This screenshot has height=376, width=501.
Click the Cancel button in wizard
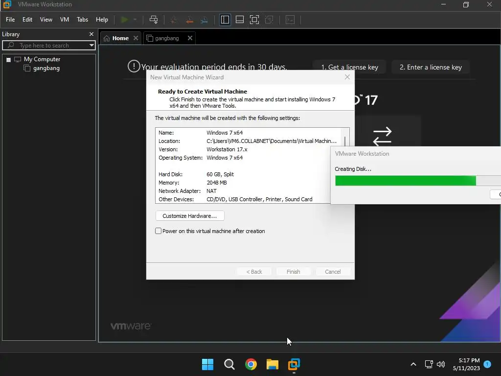[x=333, y=272]
